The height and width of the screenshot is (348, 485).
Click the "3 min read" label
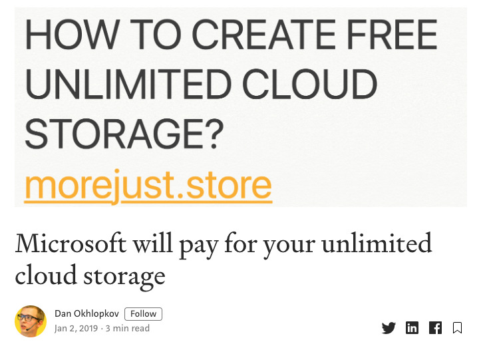(128, 329)
